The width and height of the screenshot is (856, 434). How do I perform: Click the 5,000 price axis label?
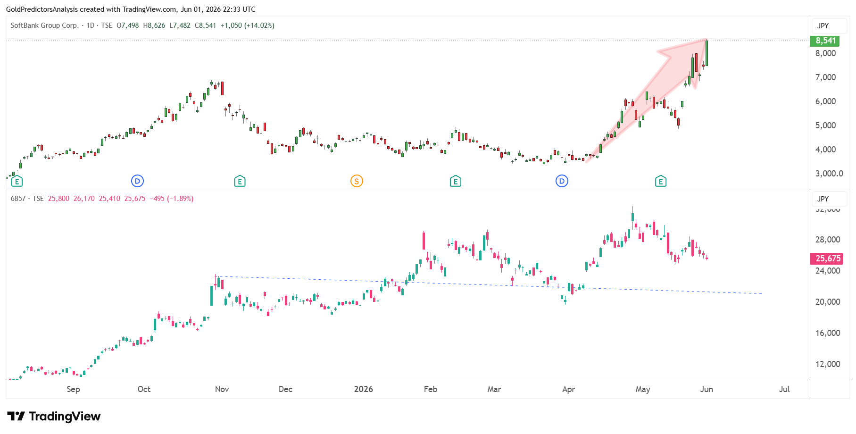pos(825,125)
